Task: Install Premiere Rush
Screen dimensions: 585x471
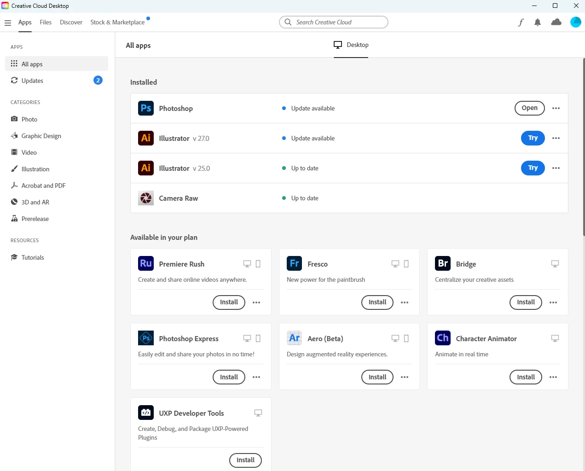Action: [229, 302]
